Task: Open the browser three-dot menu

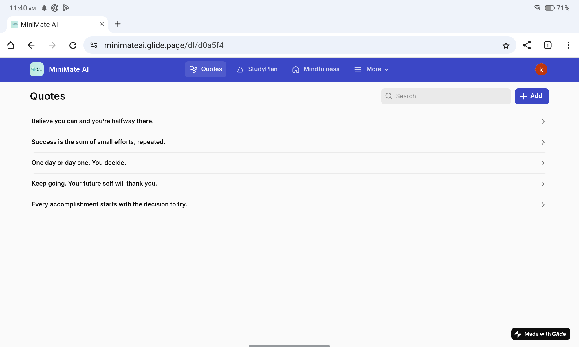Action: (x=568, y=45)
